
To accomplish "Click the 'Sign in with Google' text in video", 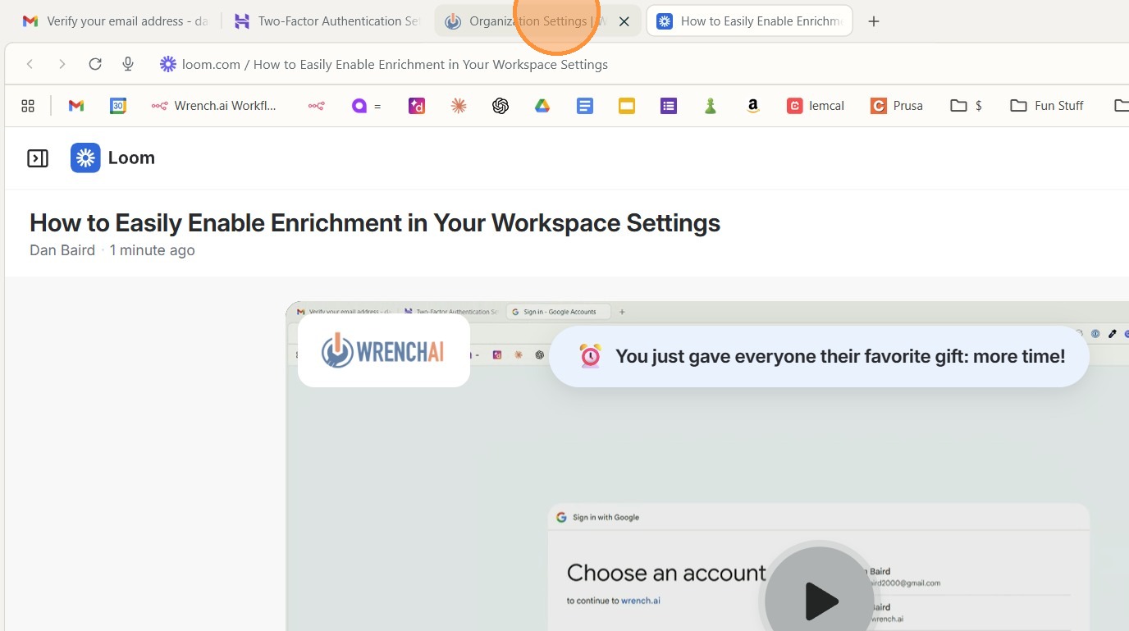I will pos(606,518).
